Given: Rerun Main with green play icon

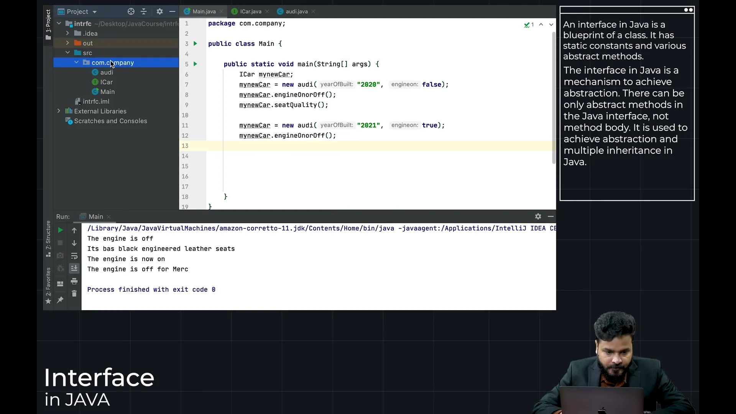Looking at the screenshot, I should pyautogui.click(x=60, y=230).
